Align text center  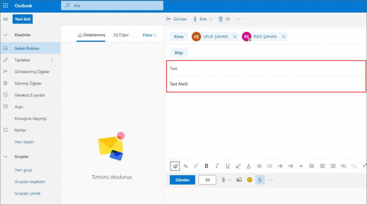pos(322,166)
